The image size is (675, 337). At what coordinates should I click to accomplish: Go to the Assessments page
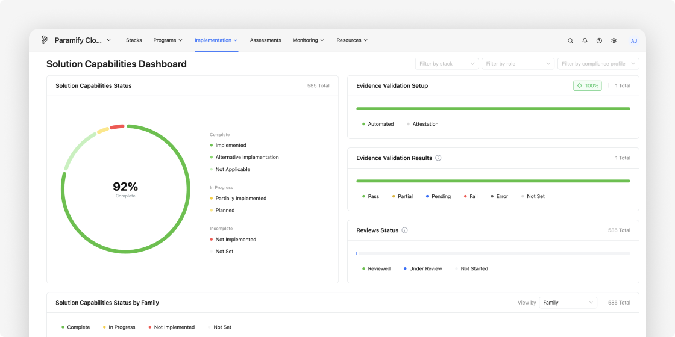pyautogui.click(x=265, y=40)
